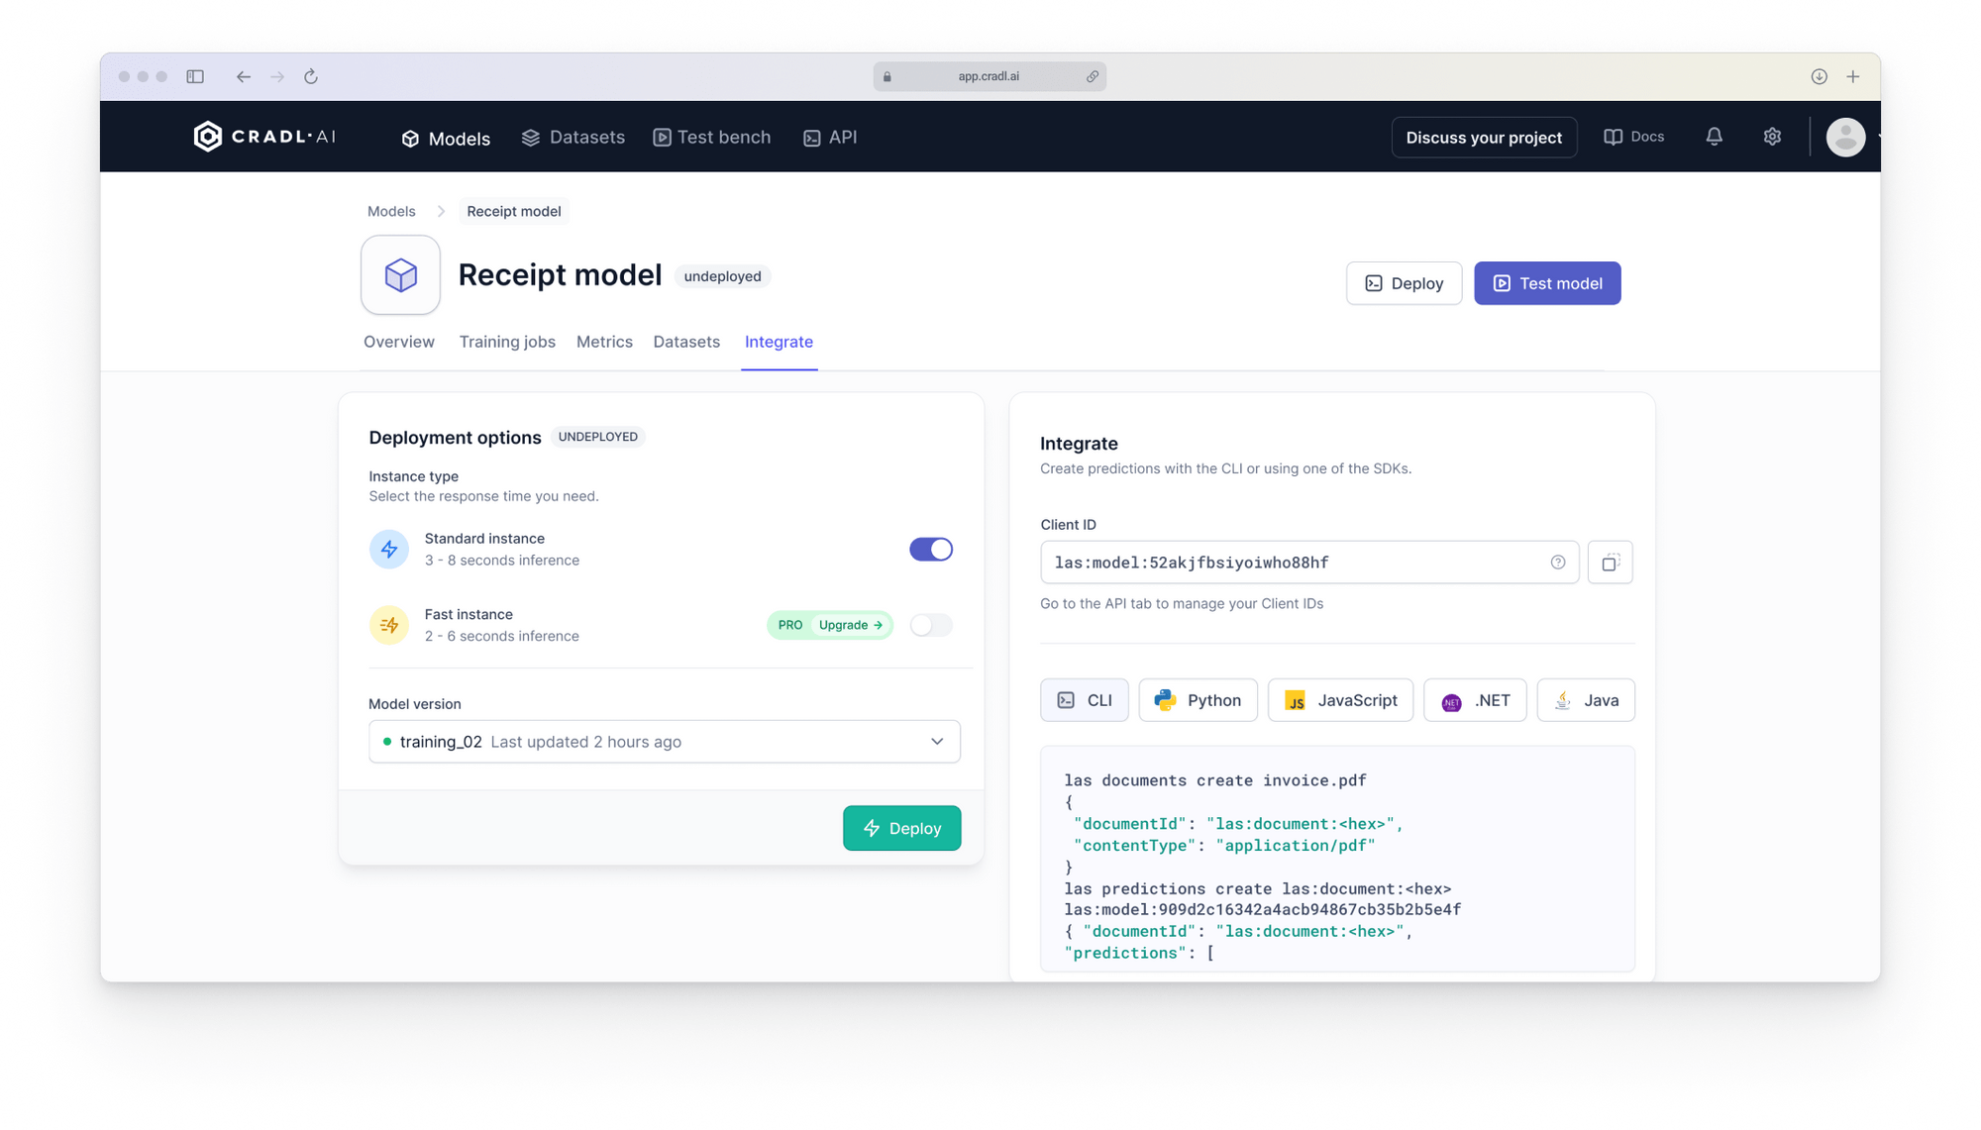Click the Test model button
The image size is (1981, 1130).
click(1547, 283)
